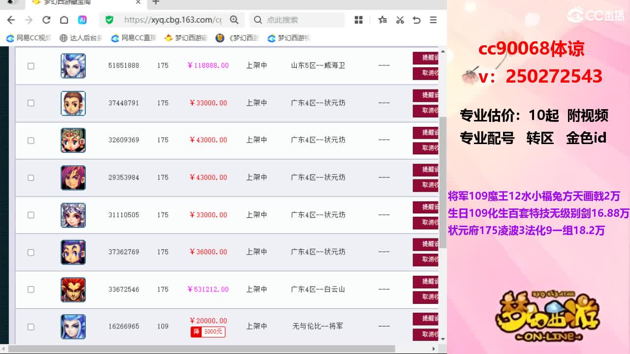Screen dimensions: 630x354
Task: Open the browser extensions grid icon
Action: pyautogui.click(x=359, y=20)
